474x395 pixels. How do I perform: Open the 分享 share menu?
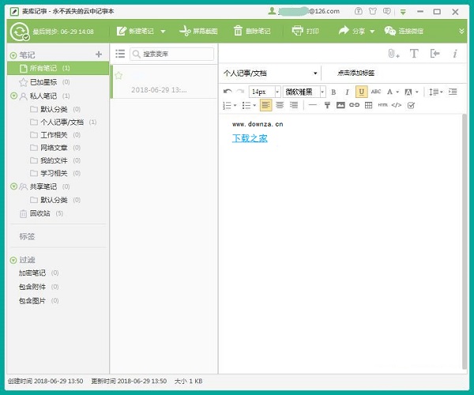pos(352,31)
